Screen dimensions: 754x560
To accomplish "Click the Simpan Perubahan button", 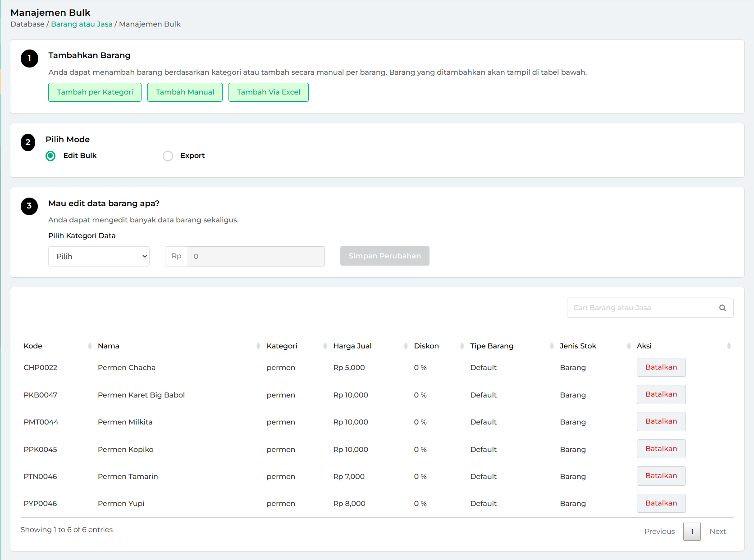I will tap(384, 256).
